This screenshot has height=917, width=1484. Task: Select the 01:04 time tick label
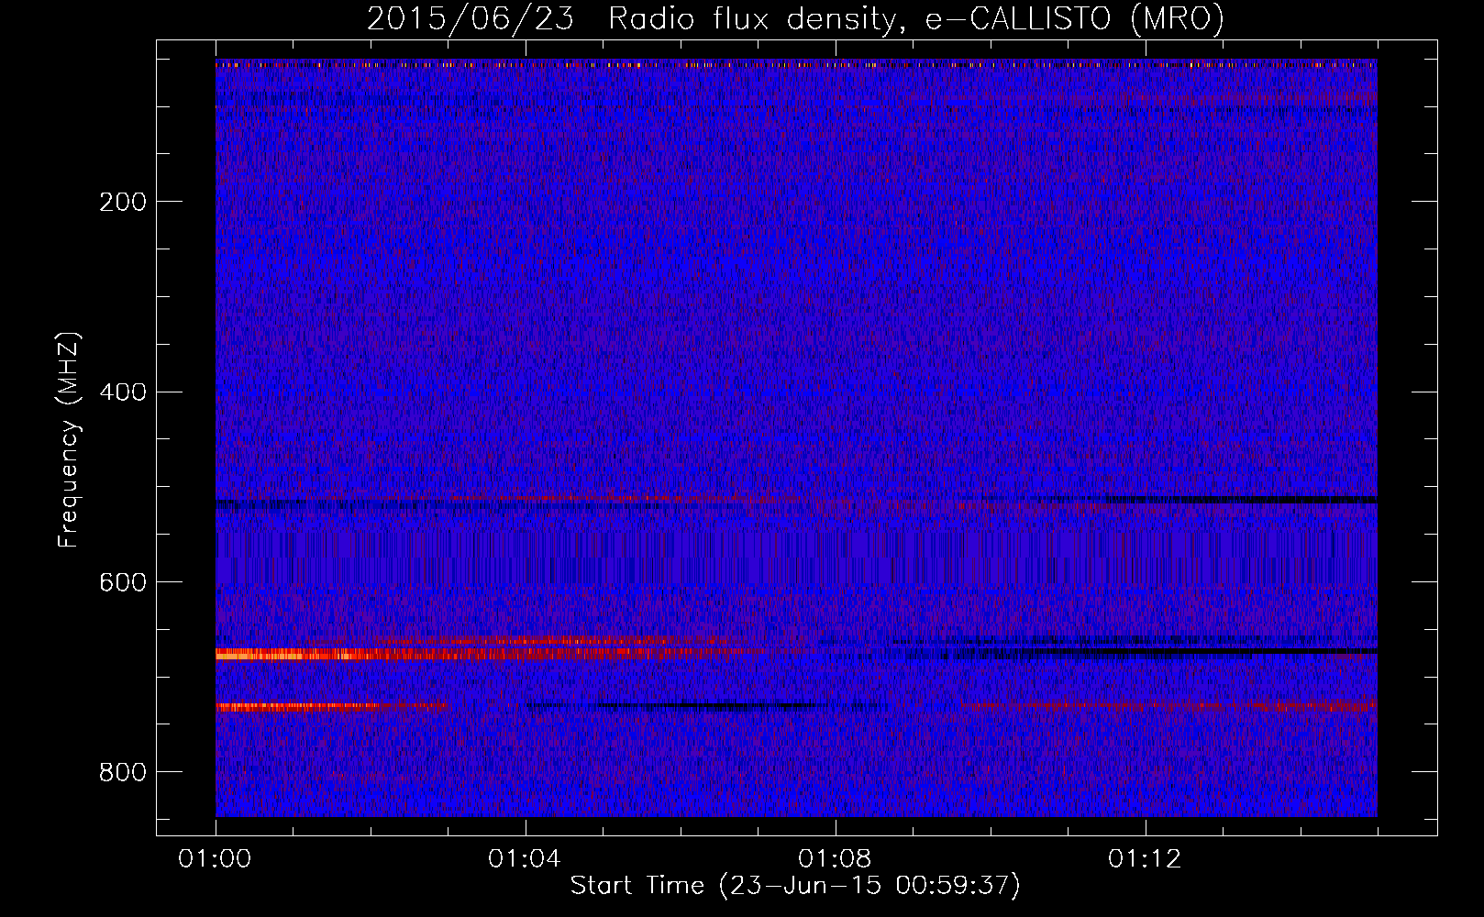[525, 859]
